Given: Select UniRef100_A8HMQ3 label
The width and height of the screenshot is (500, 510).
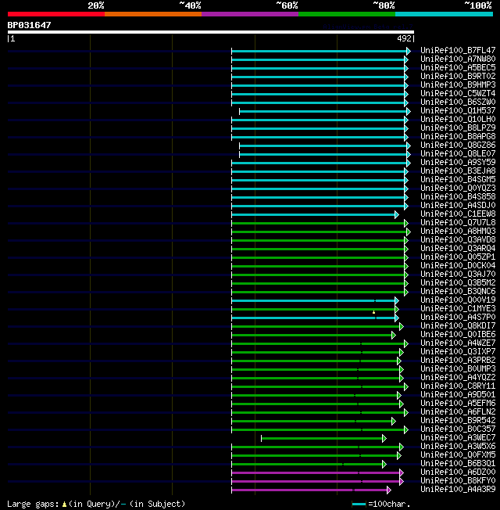Looking at the screenshot, I should (458, 232).
